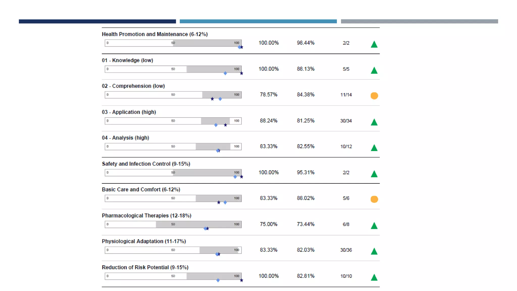This screenshot has width=517, height=291.
Task: Click orange circle indicator for 02 - Comprehension
Action: [374, 96]
